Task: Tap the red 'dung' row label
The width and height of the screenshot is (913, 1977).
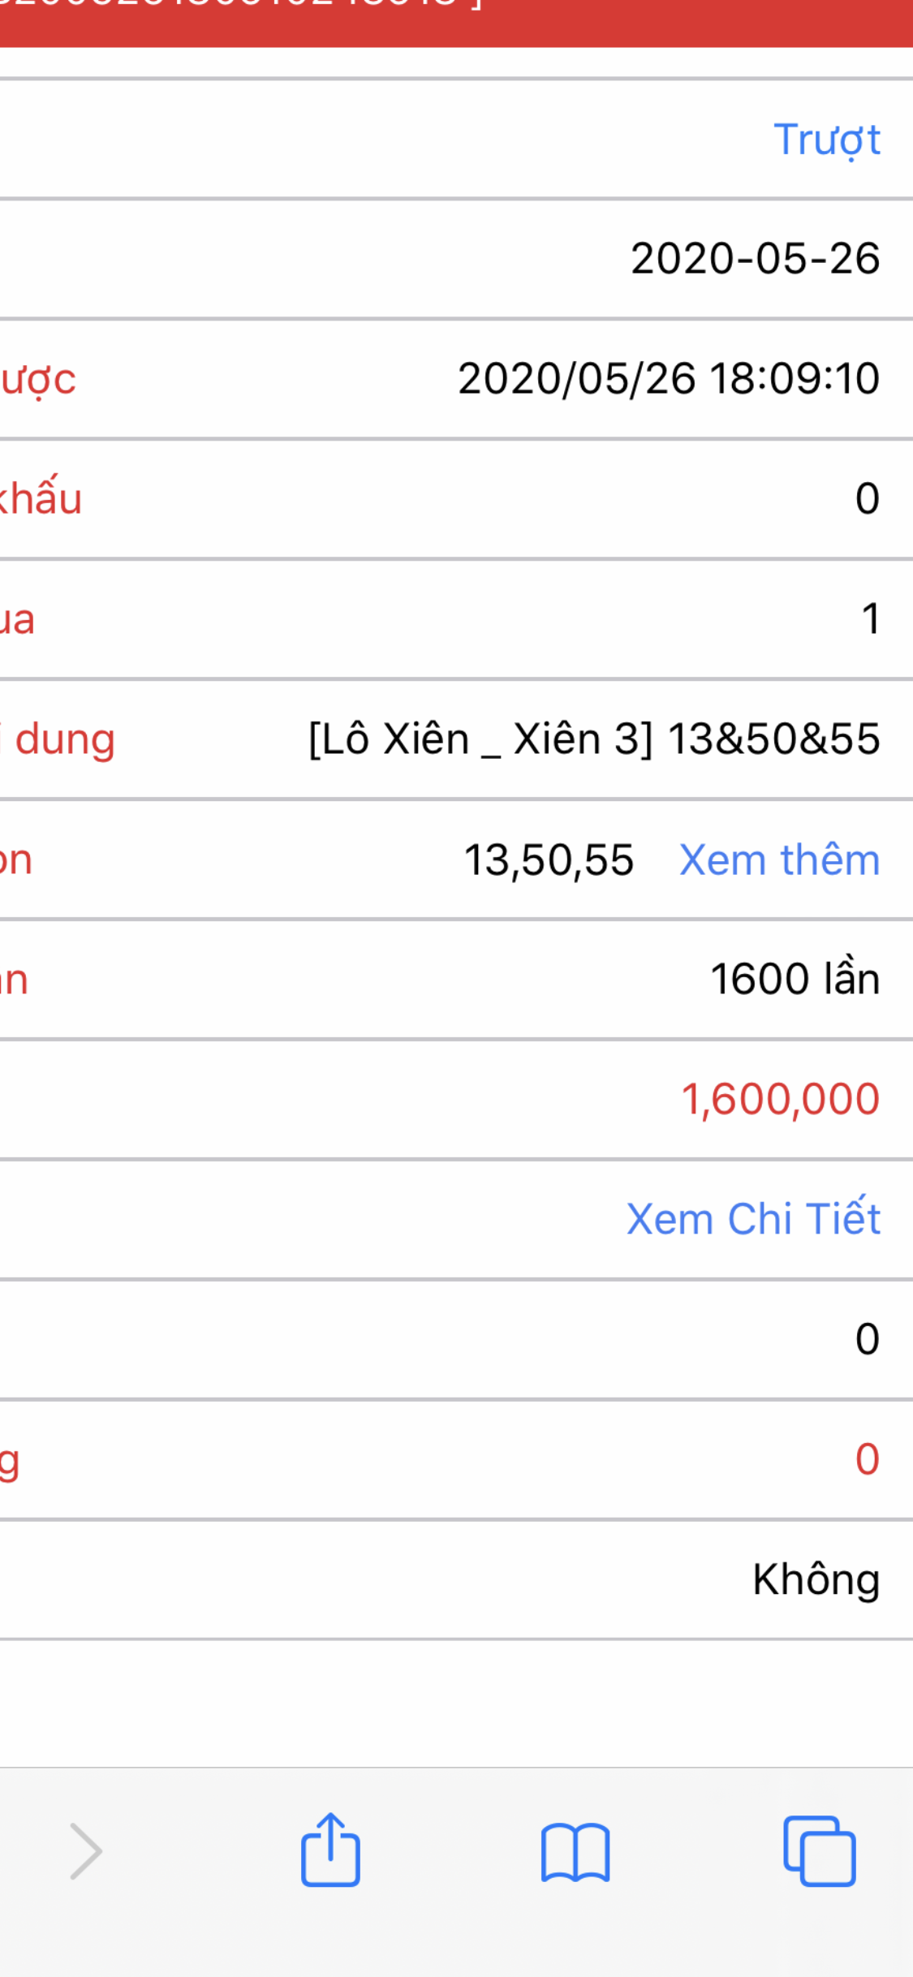Action: 63,740
